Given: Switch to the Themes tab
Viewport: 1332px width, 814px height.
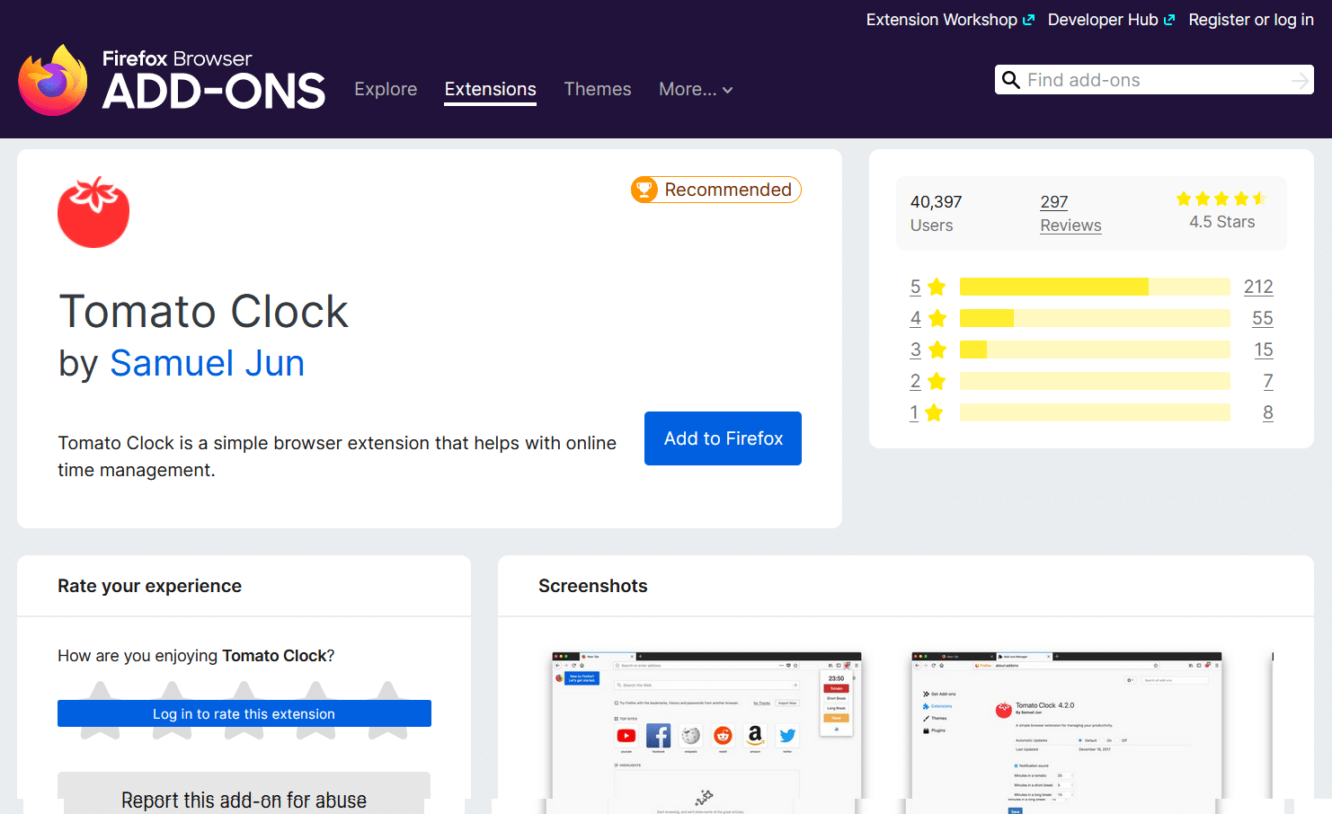Looking at the screenshot, I should 597,89.
